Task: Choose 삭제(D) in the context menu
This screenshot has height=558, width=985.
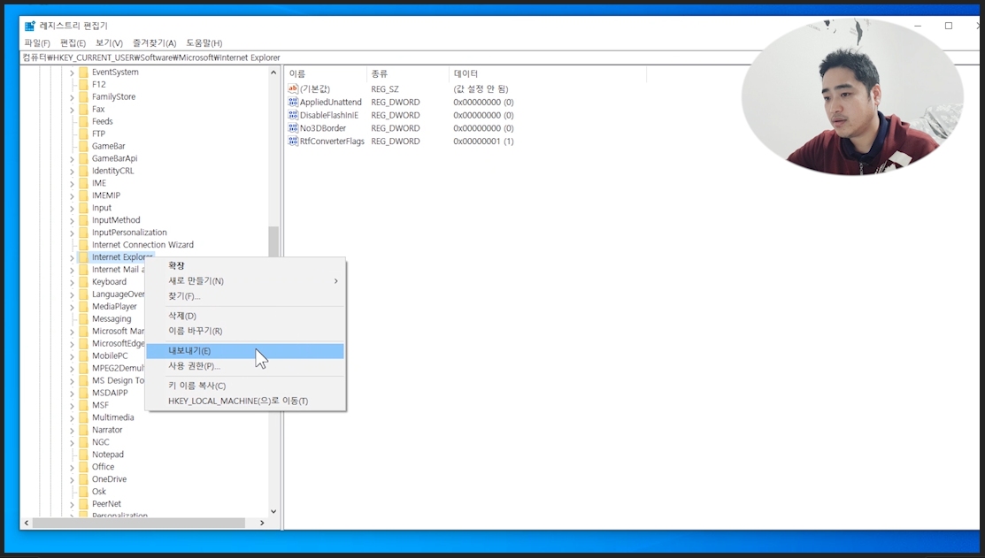Action: 245,316
